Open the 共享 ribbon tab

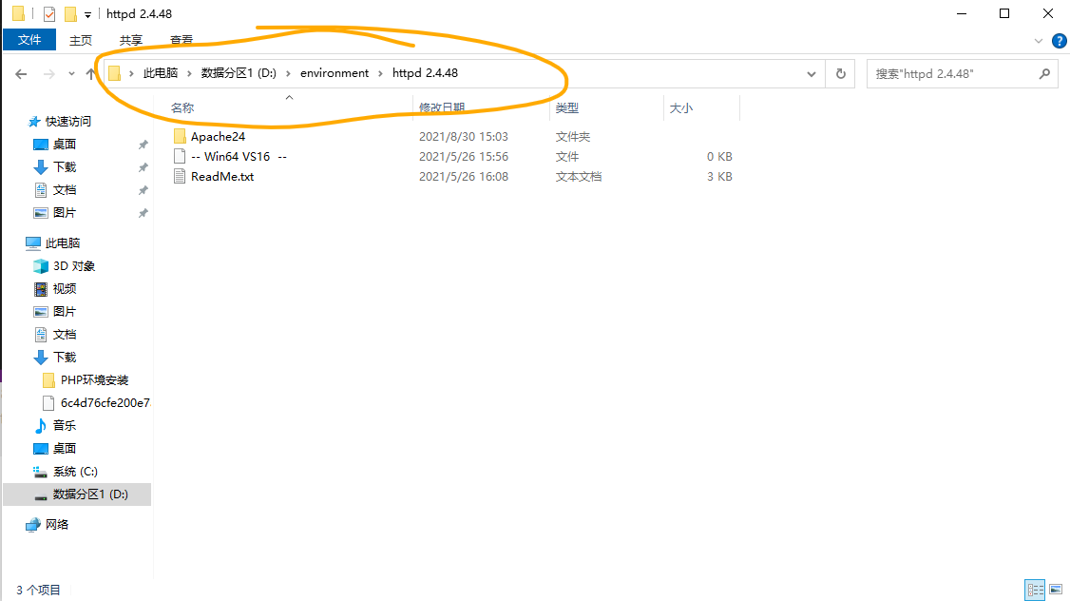130,40
